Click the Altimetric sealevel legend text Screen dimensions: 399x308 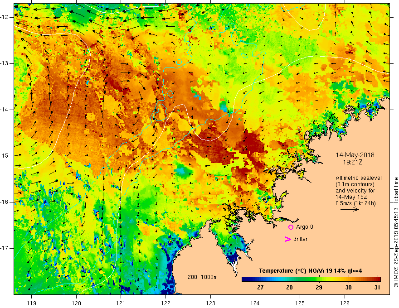tap(359, 178)
